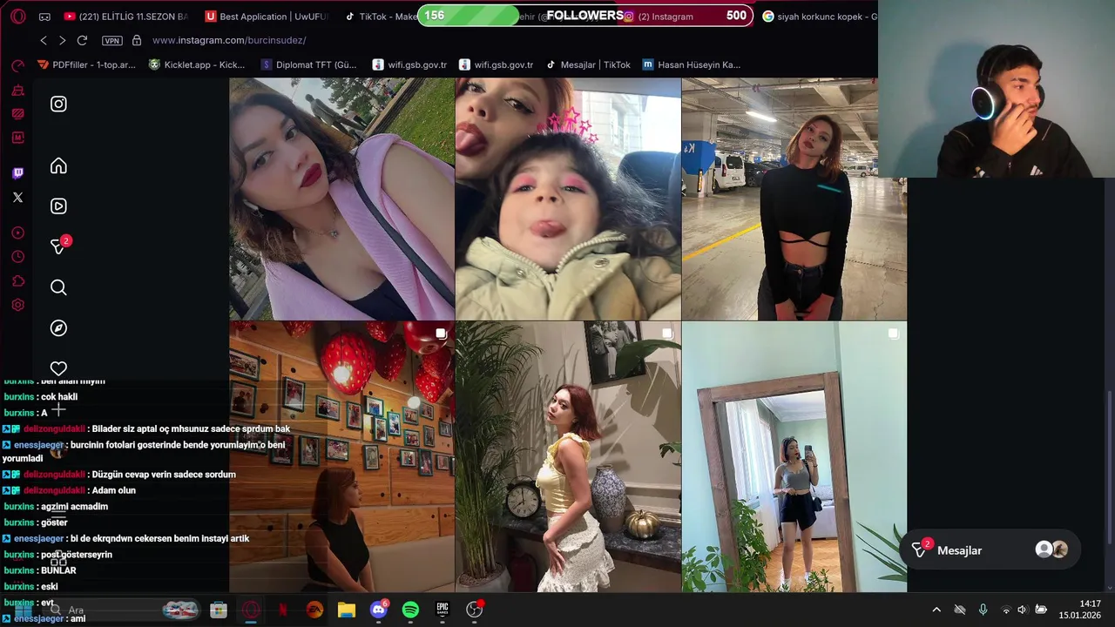Open the pink cardigan selfie post
The height and width of the screenshot is (627, 1115).
pos(341,199)
